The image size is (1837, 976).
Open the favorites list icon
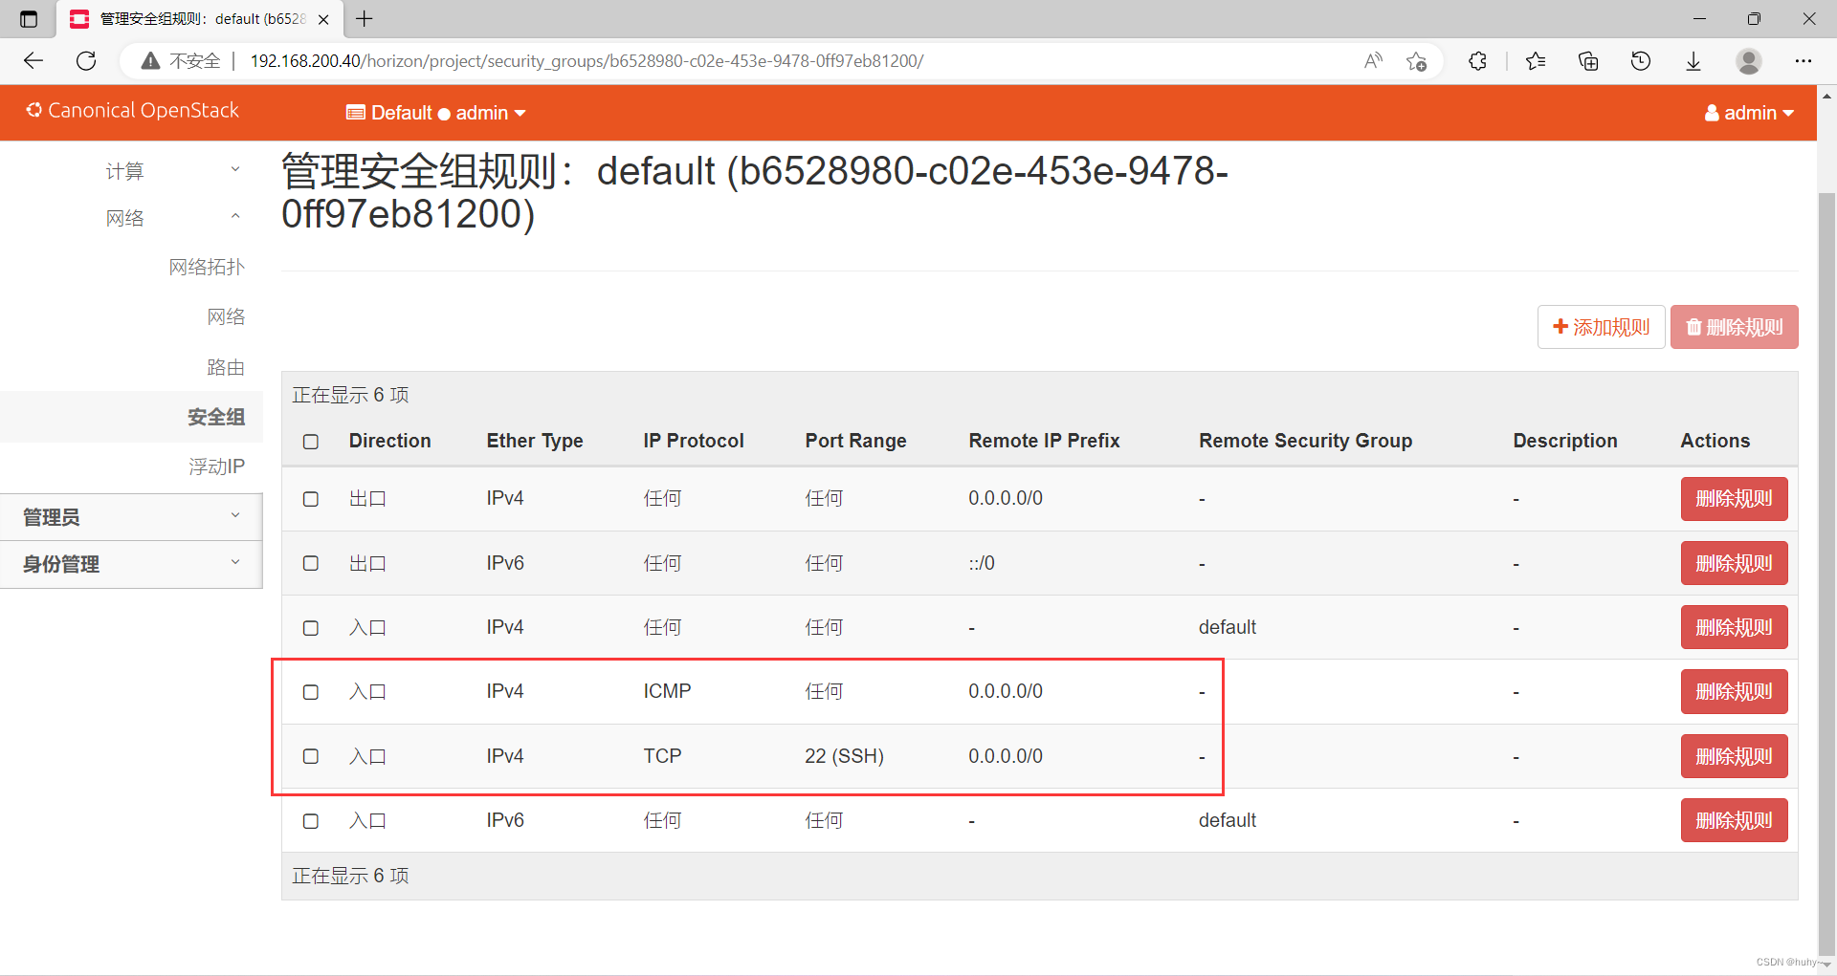[x=1536, y=61]
